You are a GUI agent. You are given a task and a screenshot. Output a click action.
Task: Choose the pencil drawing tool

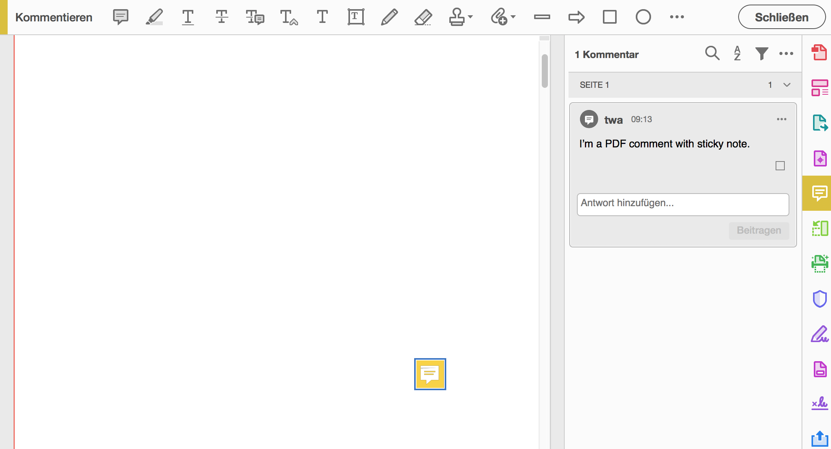coord(389,17)
